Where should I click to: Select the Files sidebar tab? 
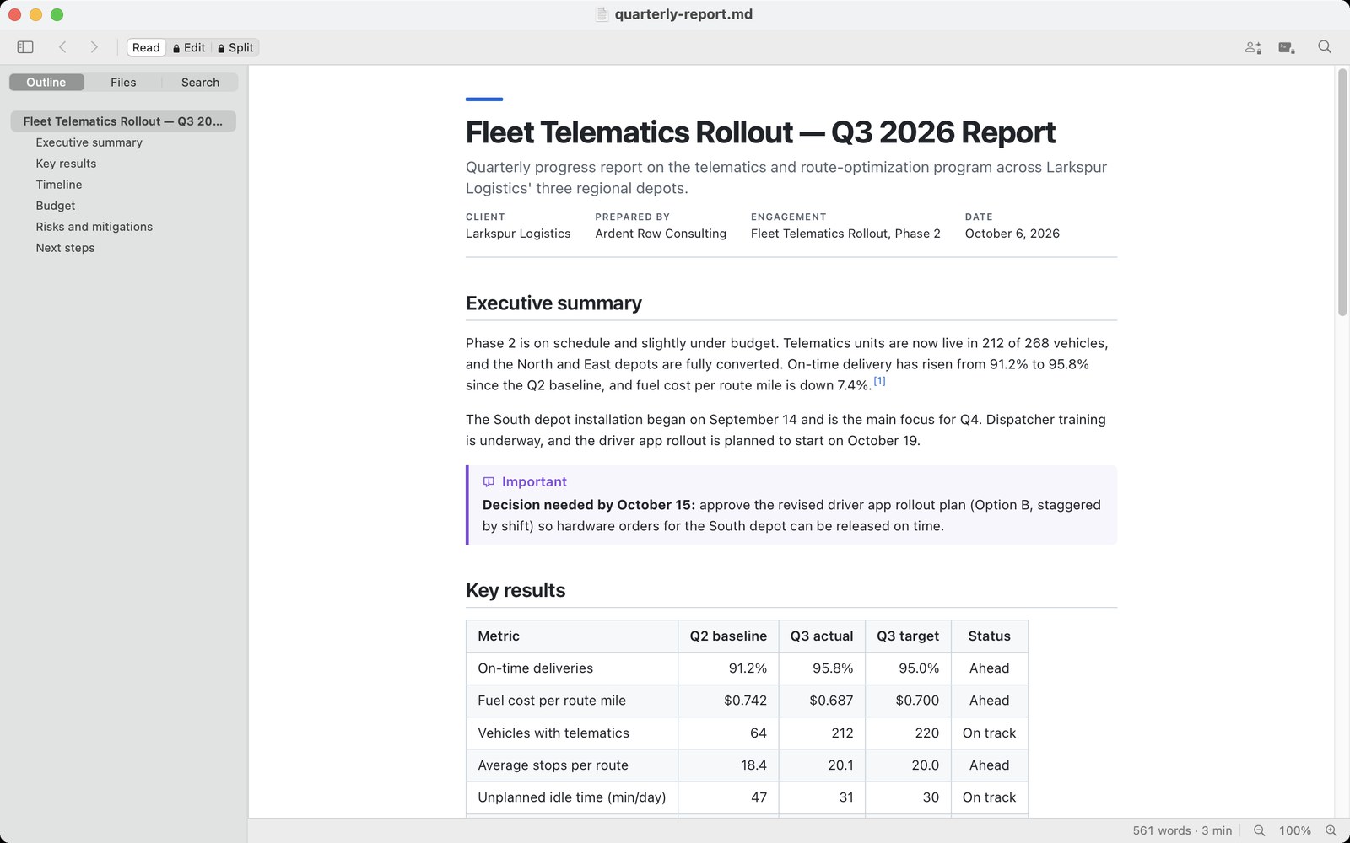pyautogui.click(x=123, y=82)
